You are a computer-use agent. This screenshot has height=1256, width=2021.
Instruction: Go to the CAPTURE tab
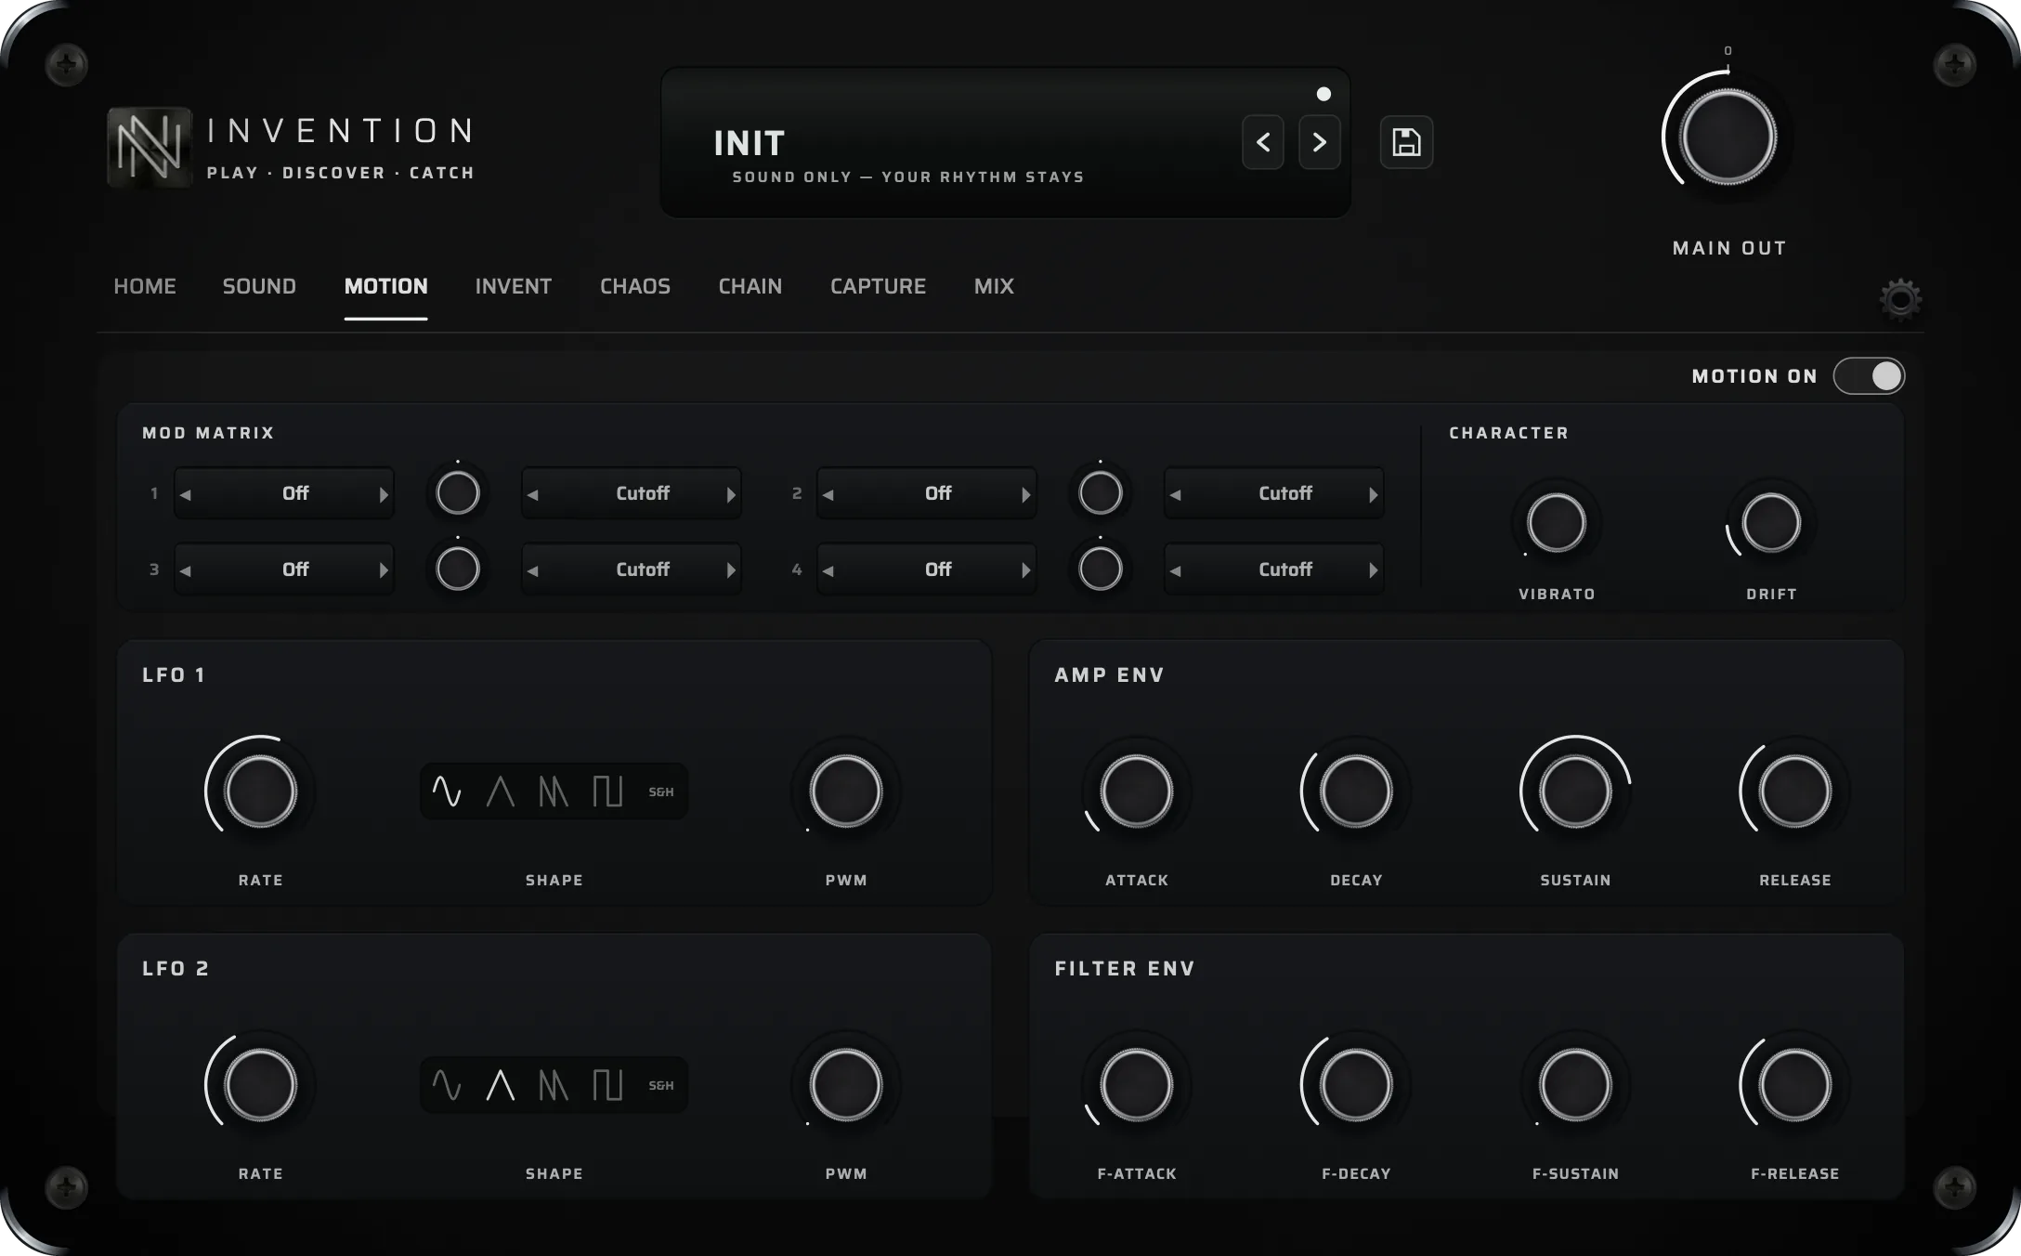click(x=878, y=286)
